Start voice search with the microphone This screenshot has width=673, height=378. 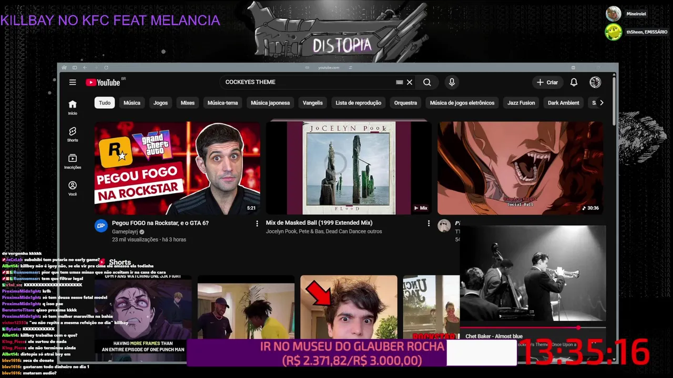tap(452, 82)
